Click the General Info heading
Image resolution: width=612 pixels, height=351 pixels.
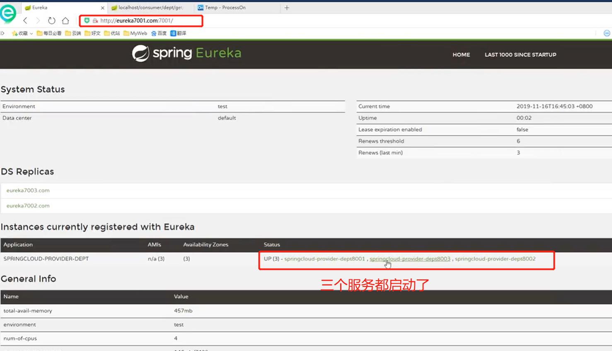click(x=28, y=279)
